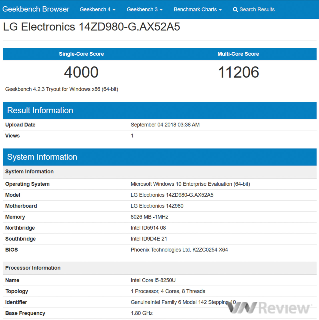
Task: Click the Model row label
Action: pos(13,195)
